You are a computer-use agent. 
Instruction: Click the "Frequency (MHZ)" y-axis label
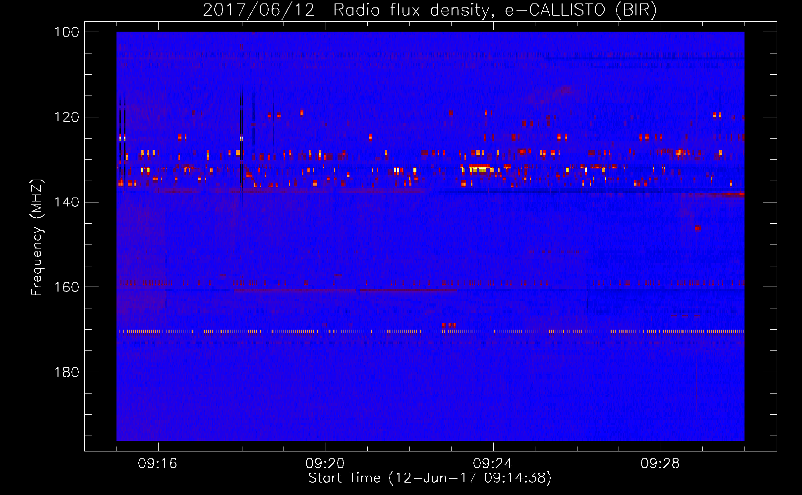(37, 237)
